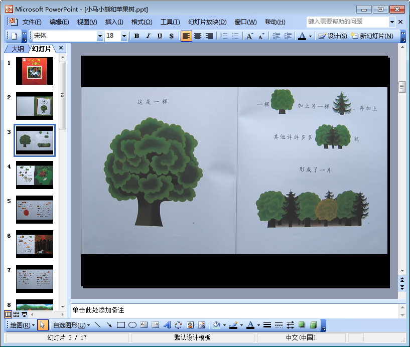Click Decrease Indent icon
The image size is (410, 347).
click(276, 36)
